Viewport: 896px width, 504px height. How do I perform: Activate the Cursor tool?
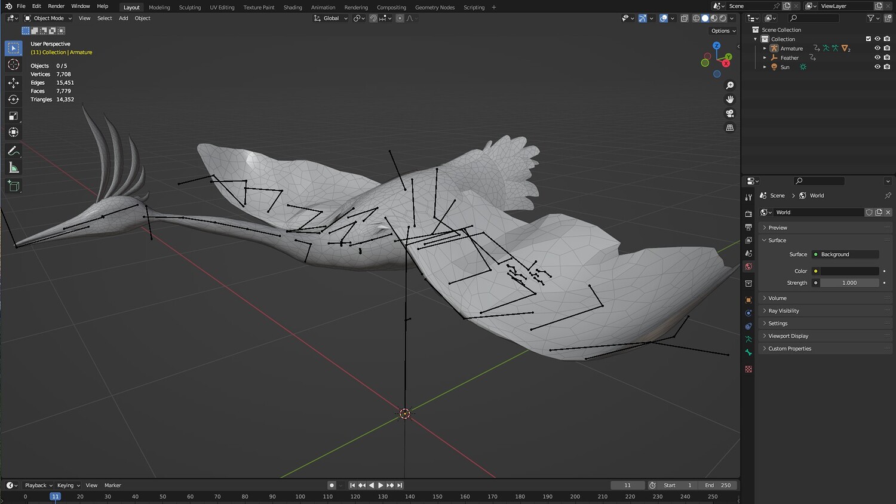(13, 64)
